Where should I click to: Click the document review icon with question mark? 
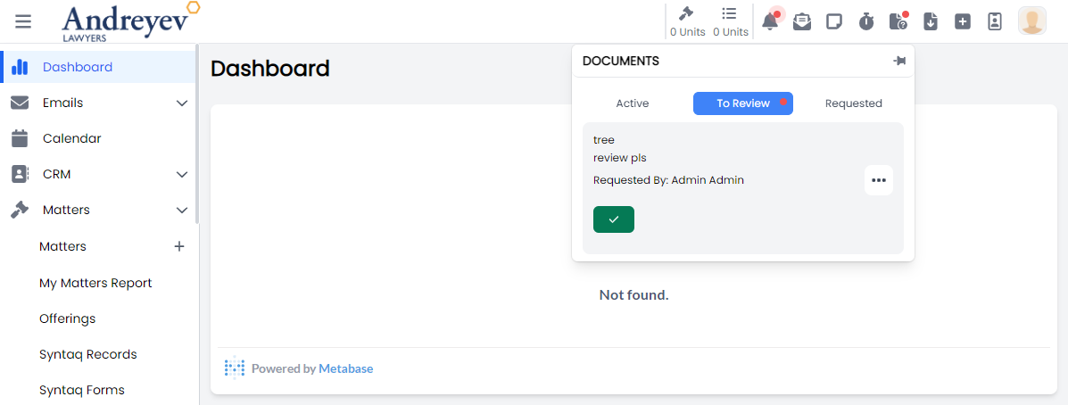(898, 21)
